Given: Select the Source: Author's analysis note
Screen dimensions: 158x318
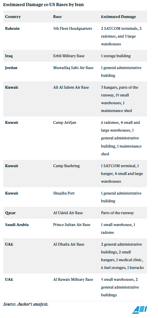Looking at the screenshot, I should (x=26, y=304).
